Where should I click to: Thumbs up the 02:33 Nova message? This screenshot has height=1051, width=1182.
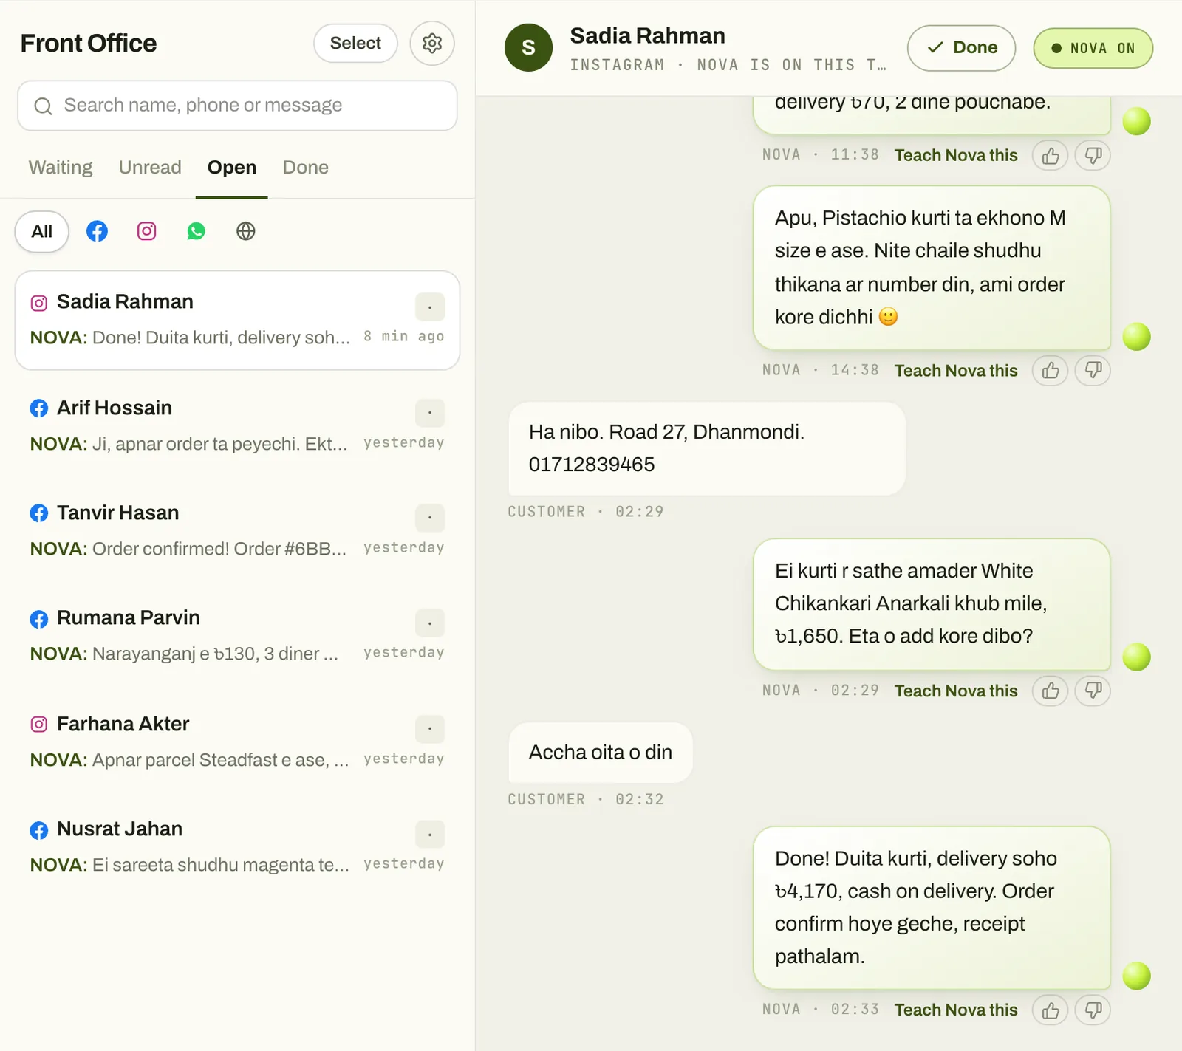[1051, 1010]
